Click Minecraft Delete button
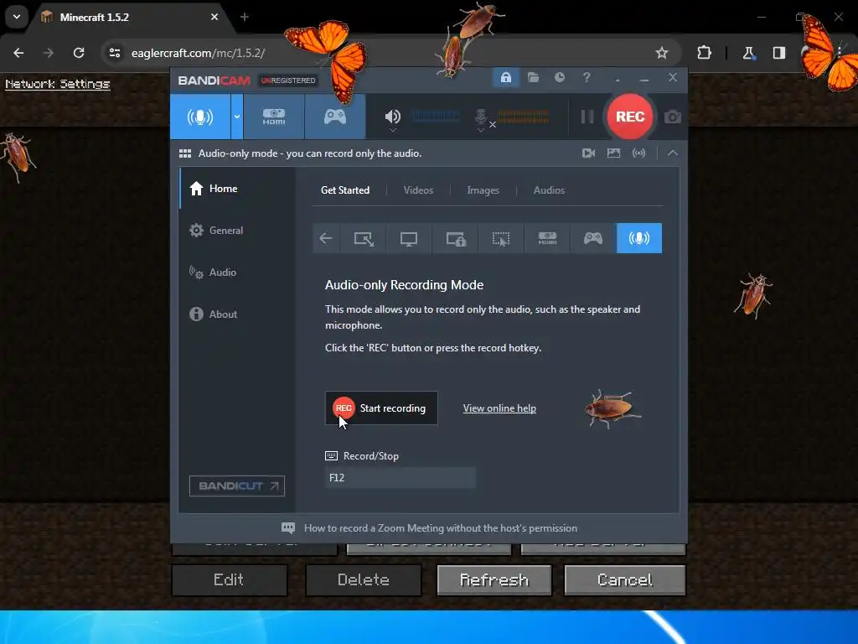Viewport: 858px width, 644px height. (x=364, y=580)
